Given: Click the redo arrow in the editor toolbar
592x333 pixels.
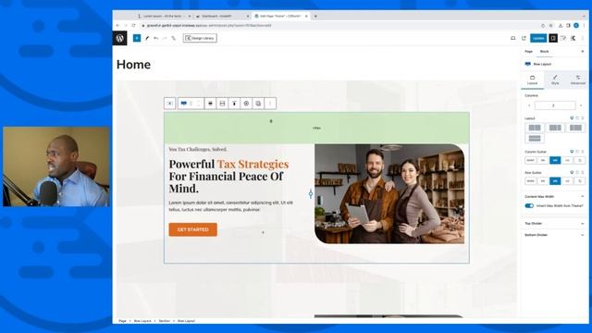Looking at the screenshot, I should tap(165, 38).
